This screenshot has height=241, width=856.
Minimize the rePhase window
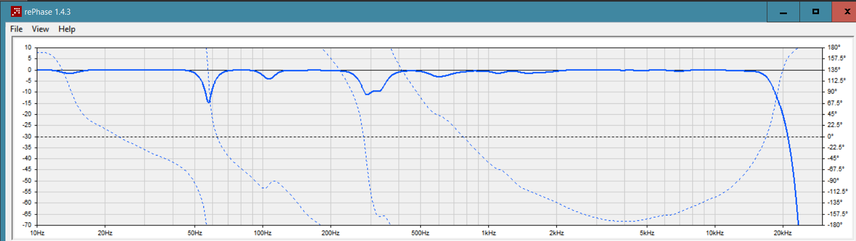[x=783, y=12]
